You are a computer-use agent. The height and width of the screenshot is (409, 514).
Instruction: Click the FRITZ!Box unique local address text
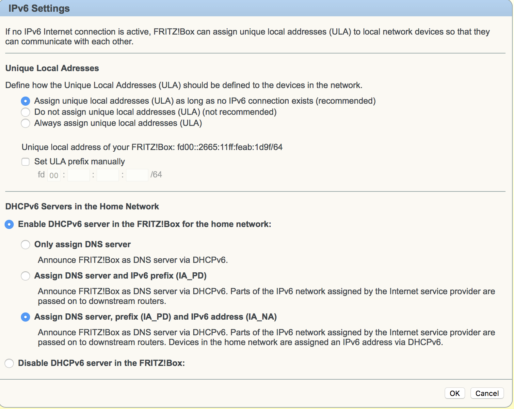[x=152, y=147]
